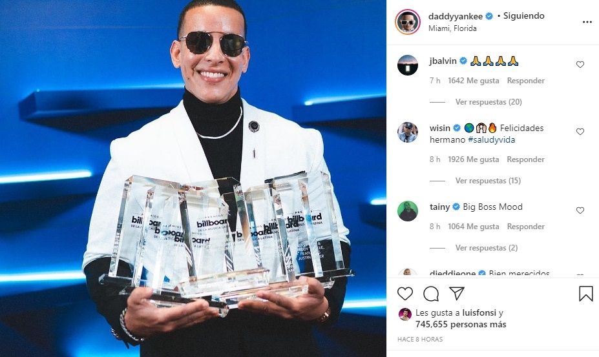
Task: View 745,655 personas más likes list
Action: tap(461, 325)
